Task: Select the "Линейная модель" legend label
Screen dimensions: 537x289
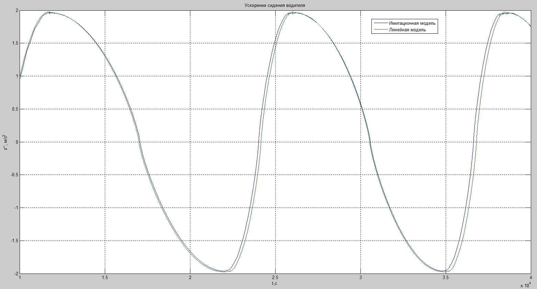Action: coord(407,30)
